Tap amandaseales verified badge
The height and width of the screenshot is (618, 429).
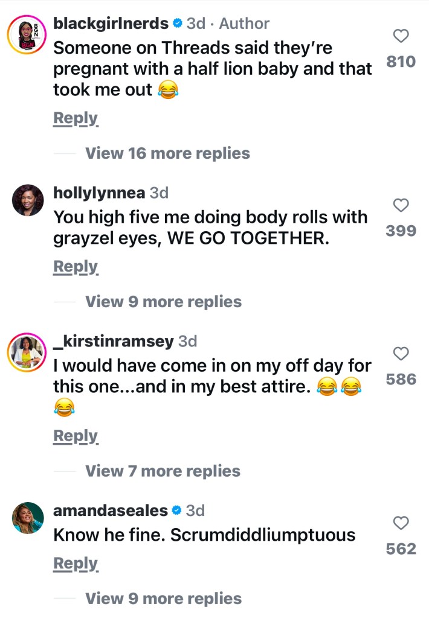pos(176,511)
